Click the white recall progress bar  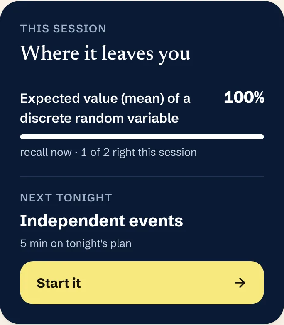pyautogui.click(x=142, y=137)
